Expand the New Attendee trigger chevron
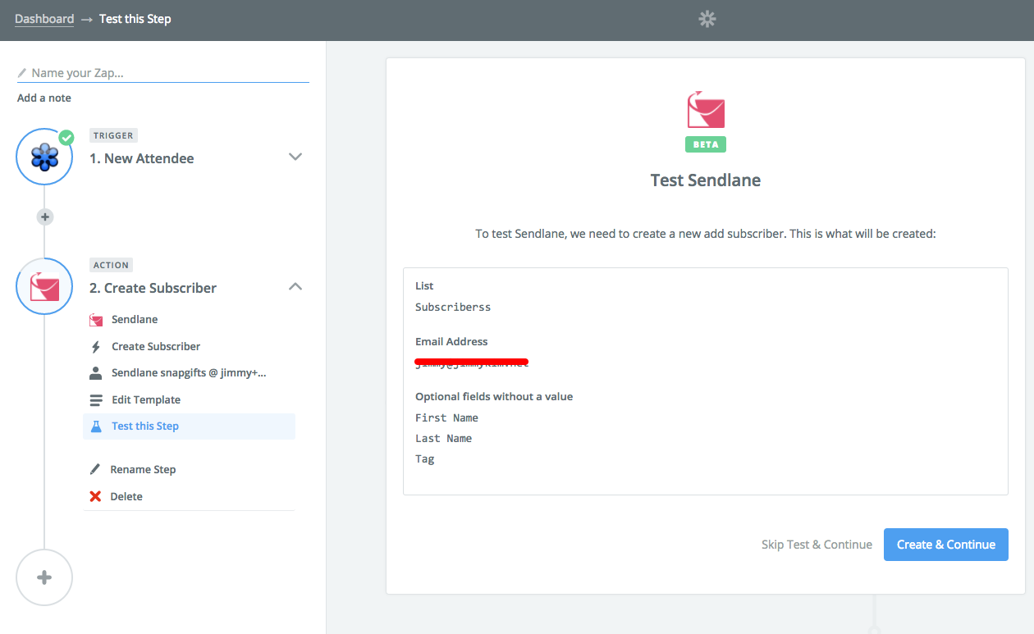 click(x=295, y=157)
